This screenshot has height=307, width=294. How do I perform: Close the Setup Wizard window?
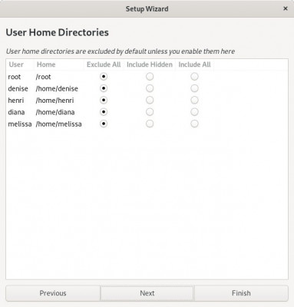286,8
